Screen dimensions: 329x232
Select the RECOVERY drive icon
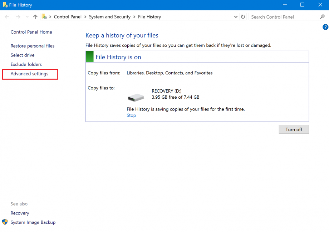[136, 97]
